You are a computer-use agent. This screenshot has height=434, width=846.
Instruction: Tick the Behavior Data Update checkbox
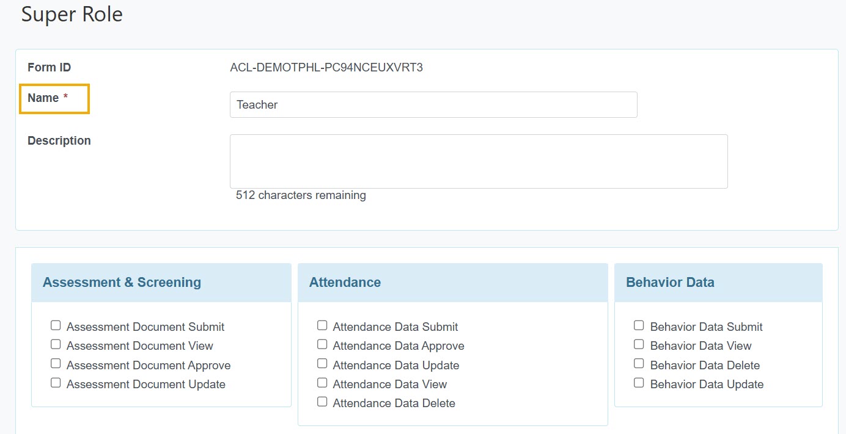tap(639, 383)
